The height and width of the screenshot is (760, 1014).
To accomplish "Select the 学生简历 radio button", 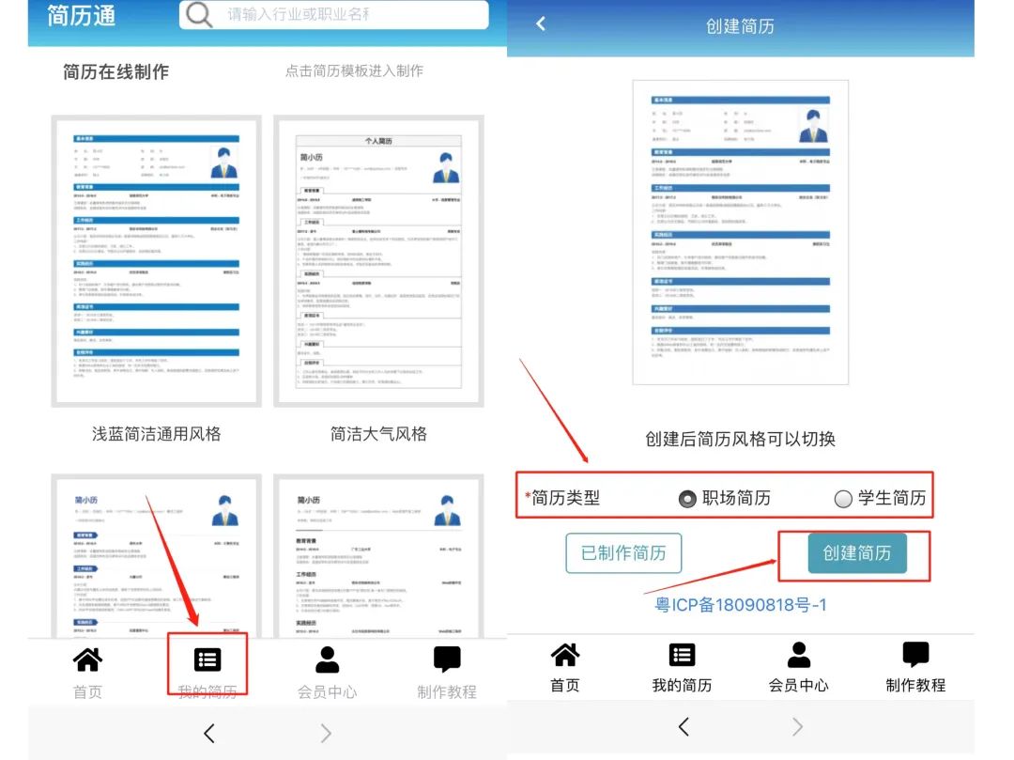I will point(843,499).
